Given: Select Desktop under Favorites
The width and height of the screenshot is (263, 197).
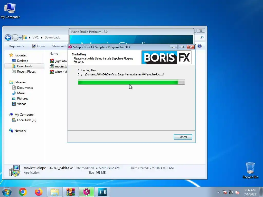Looking at the screenshot, I should click(20, 61).
